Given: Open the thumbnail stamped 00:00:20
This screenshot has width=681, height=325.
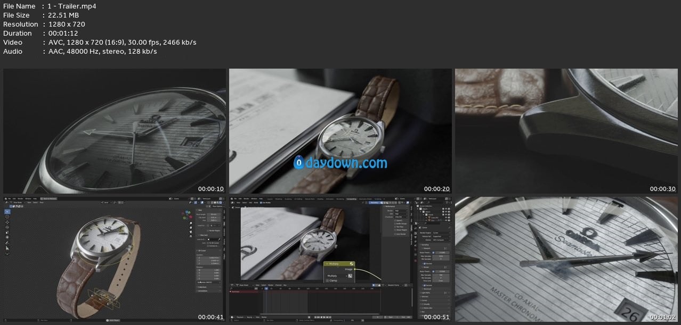Looking at the screenshot, I should point(340,131).
